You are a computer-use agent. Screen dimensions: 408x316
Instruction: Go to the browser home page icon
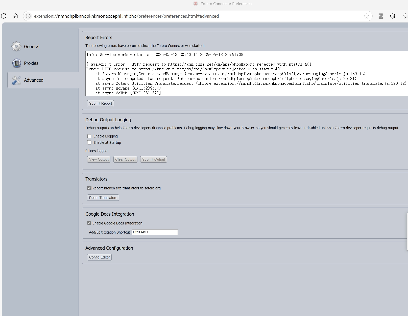(x=15, y=16)
